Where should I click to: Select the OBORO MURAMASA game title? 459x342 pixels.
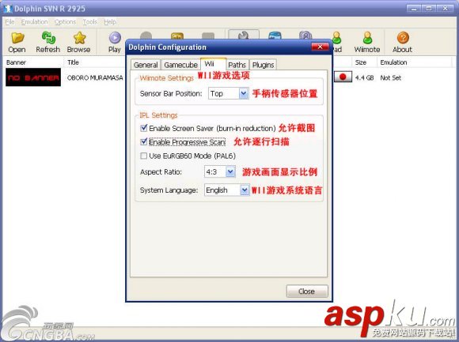click(95, 77)
